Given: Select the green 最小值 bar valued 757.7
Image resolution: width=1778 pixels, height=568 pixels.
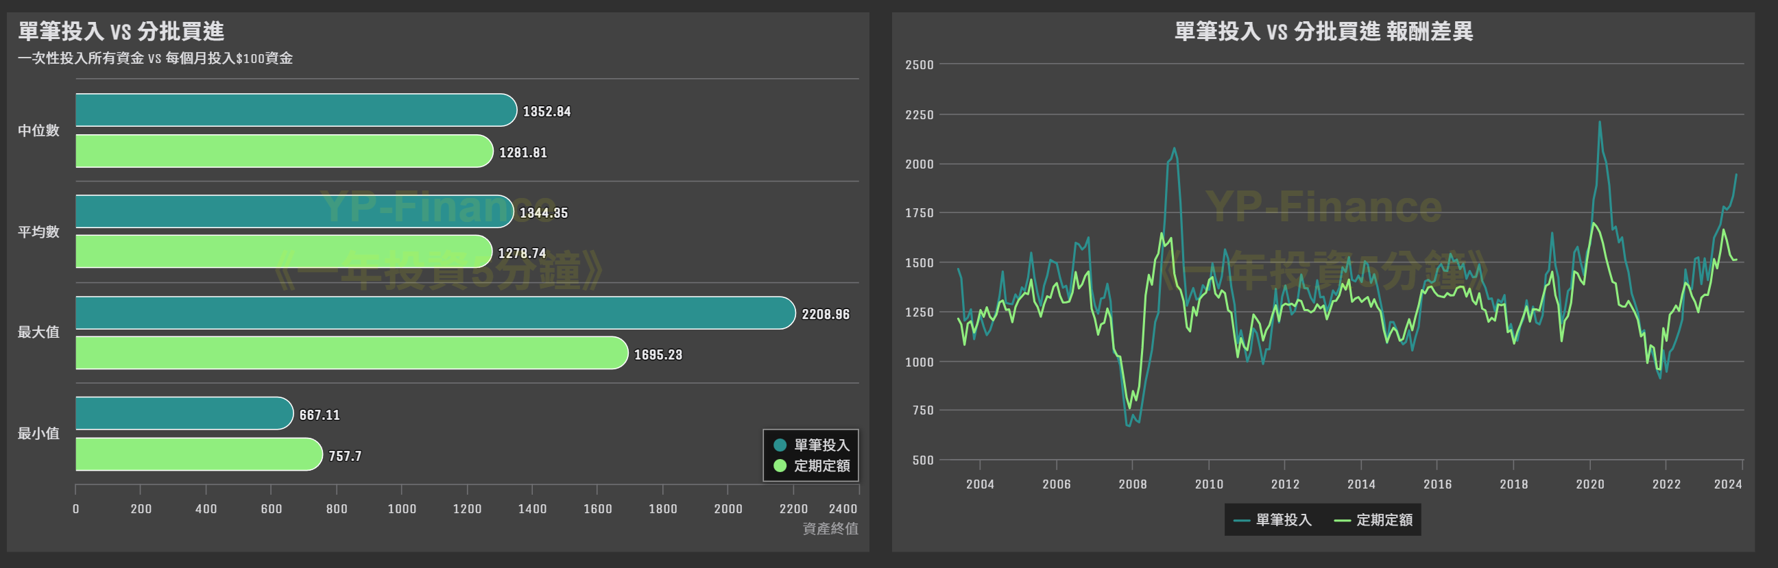Looking at the screenshot, I should (x=198, y=455).
